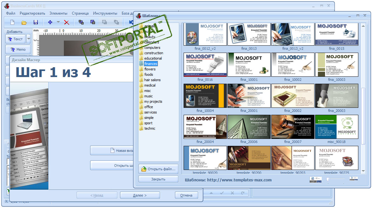This screenshot has width=372, height=208.
Task: Select the computers template folder
Action: coord(152,48)
